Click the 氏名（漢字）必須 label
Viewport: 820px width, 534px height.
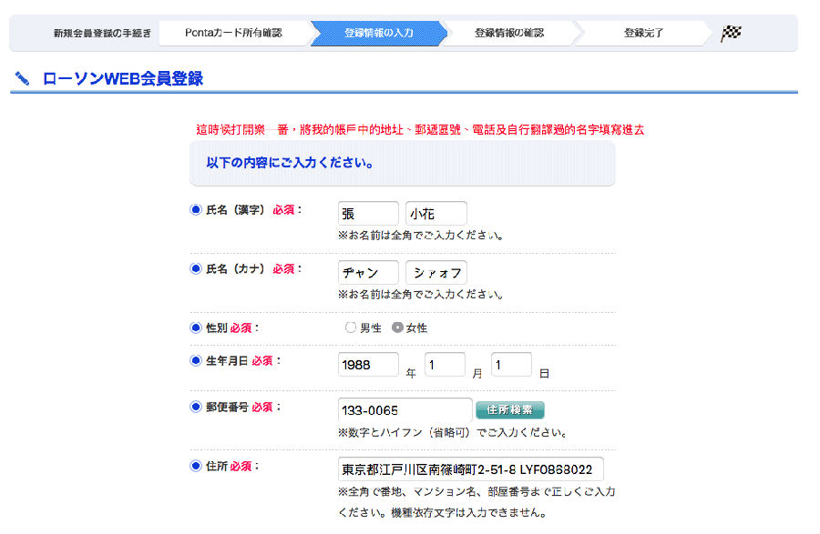(253, 210)
